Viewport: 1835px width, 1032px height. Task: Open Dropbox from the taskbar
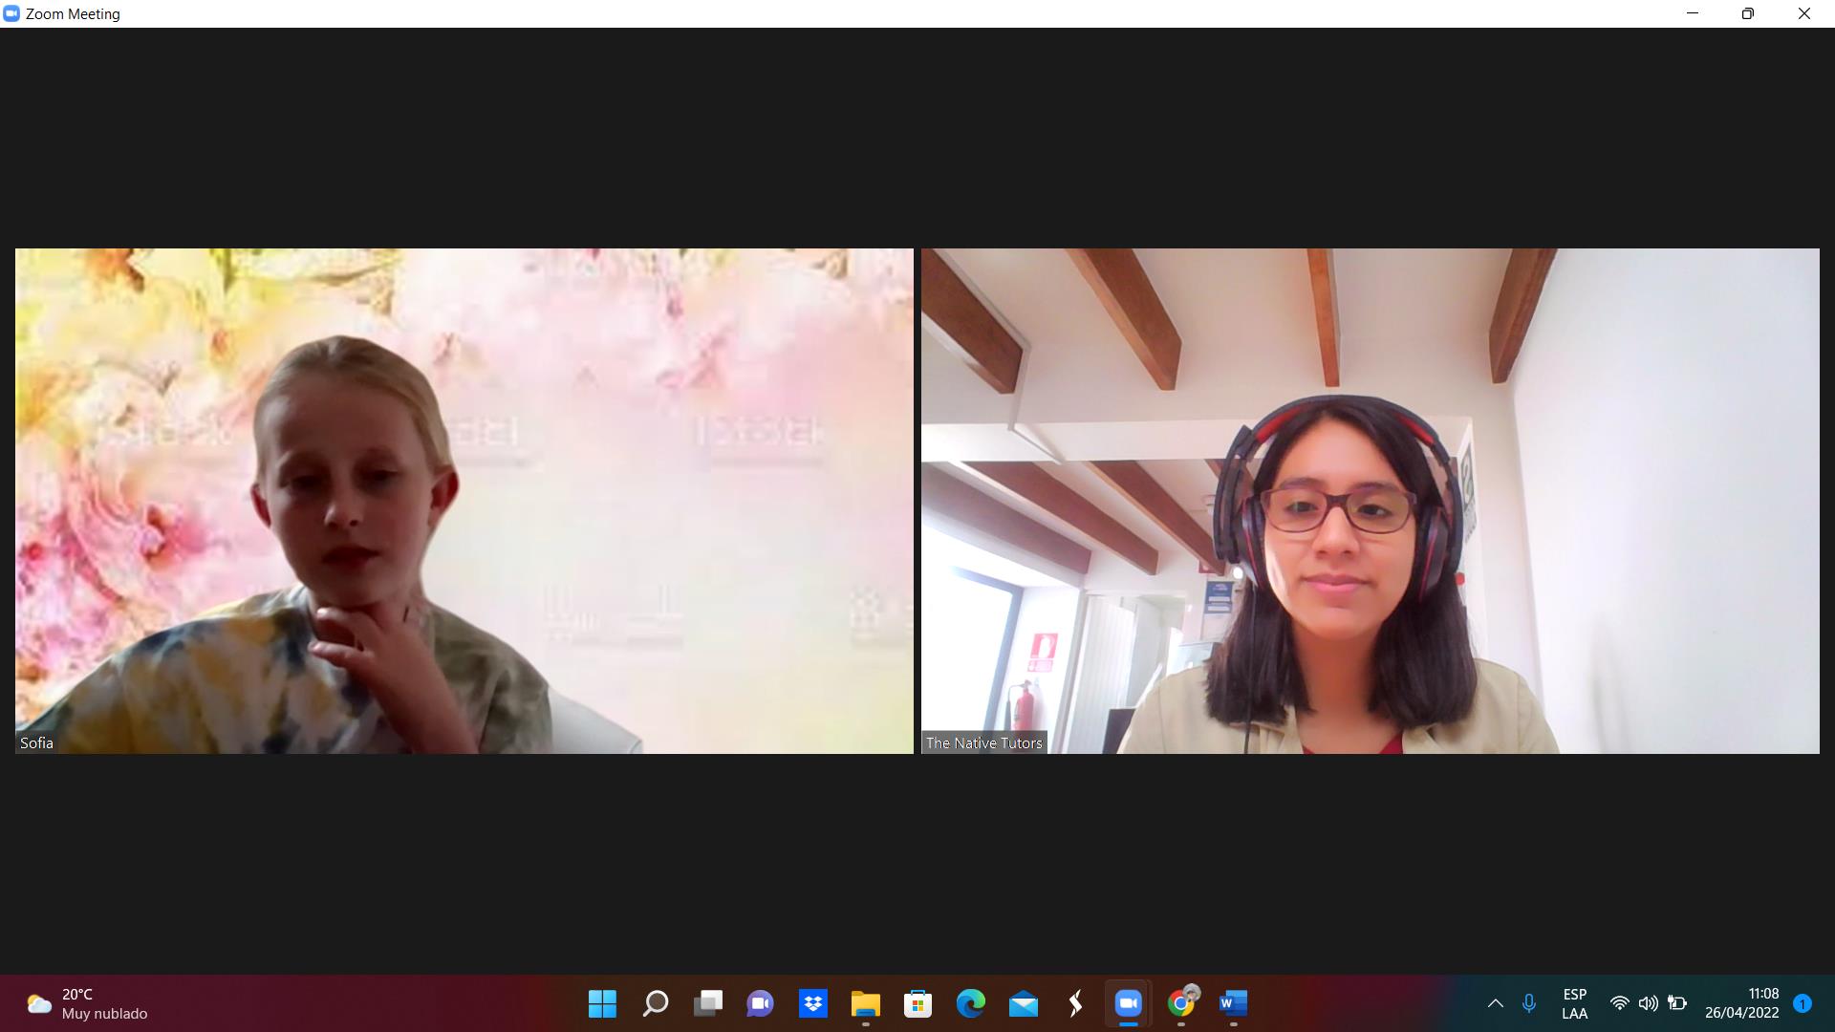click(812, 1003)
